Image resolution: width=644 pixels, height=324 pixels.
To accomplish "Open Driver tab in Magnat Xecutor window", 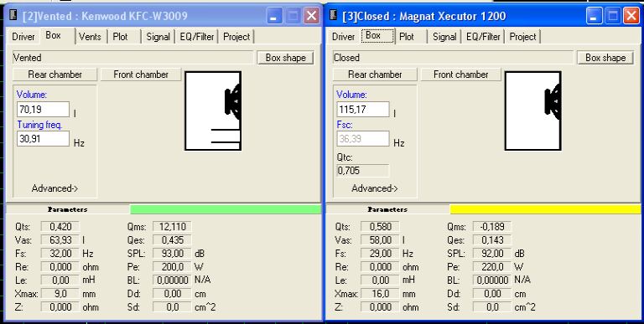I will [343, 37].
